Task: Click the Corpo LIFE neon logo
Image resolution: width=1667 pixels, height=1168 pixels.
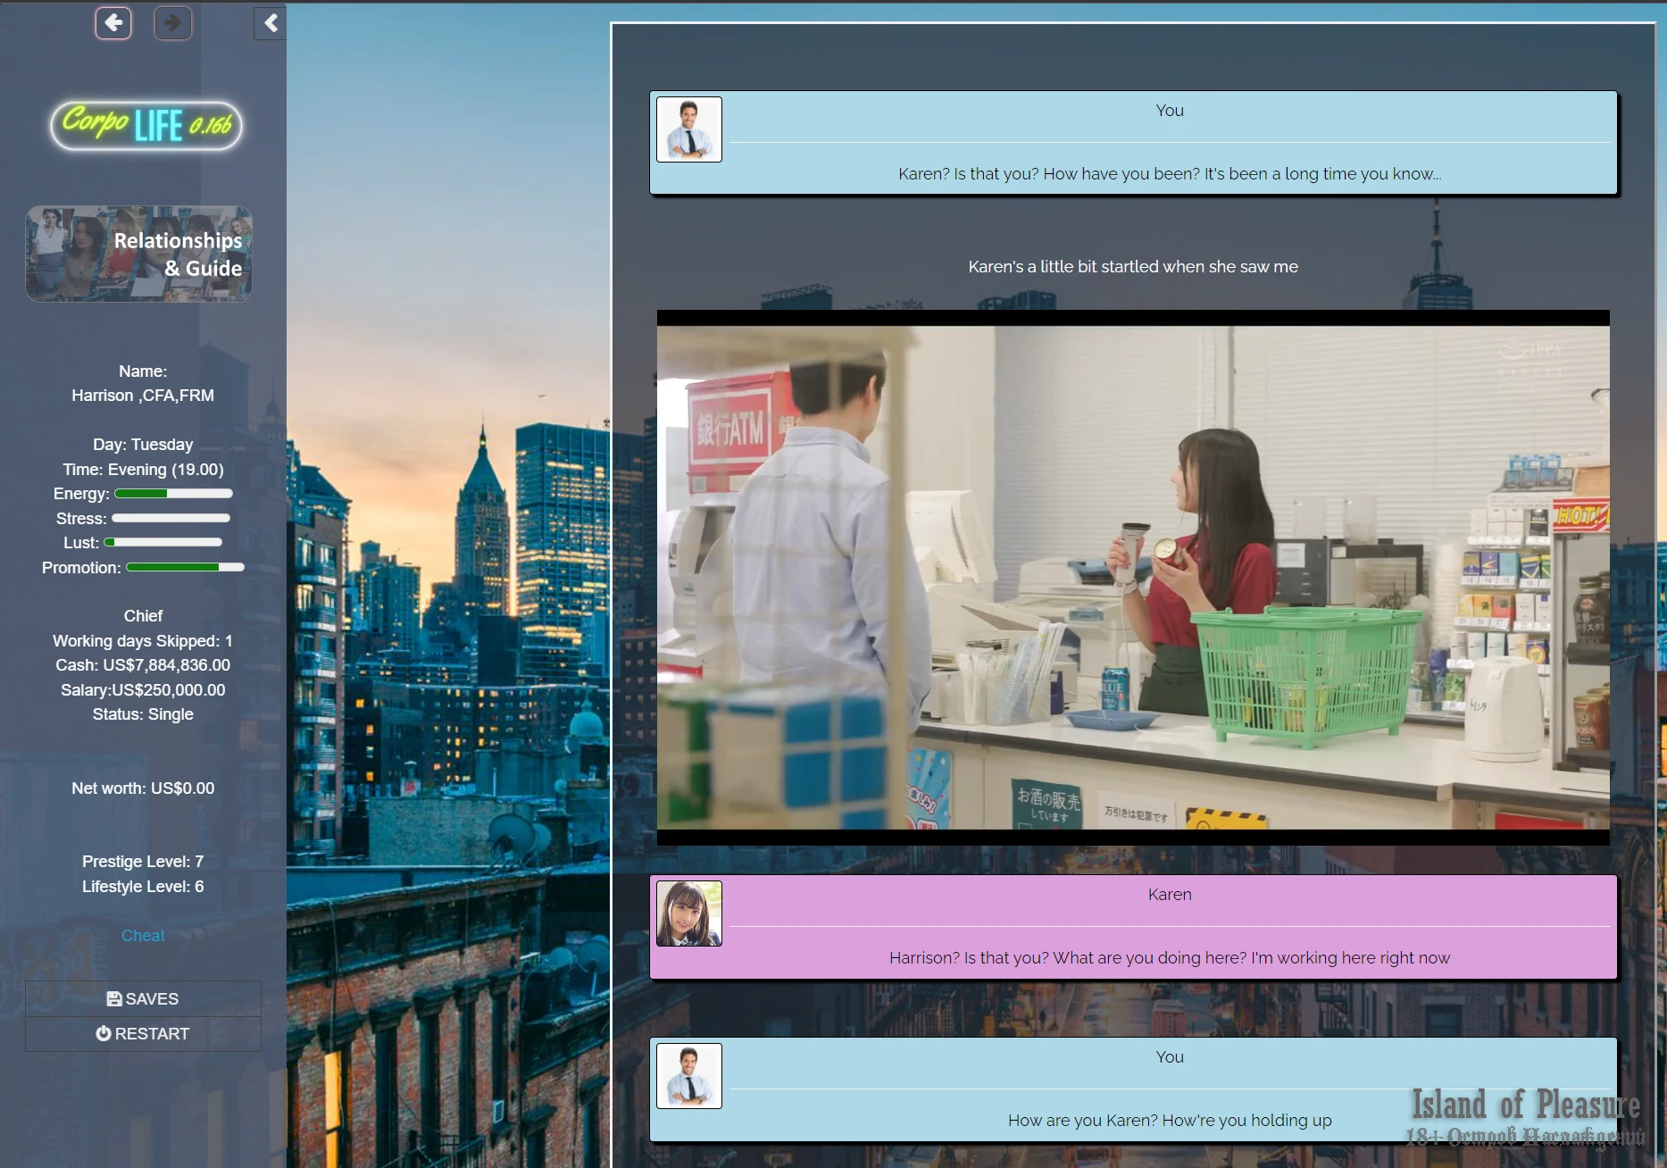Action: (146, 125)
